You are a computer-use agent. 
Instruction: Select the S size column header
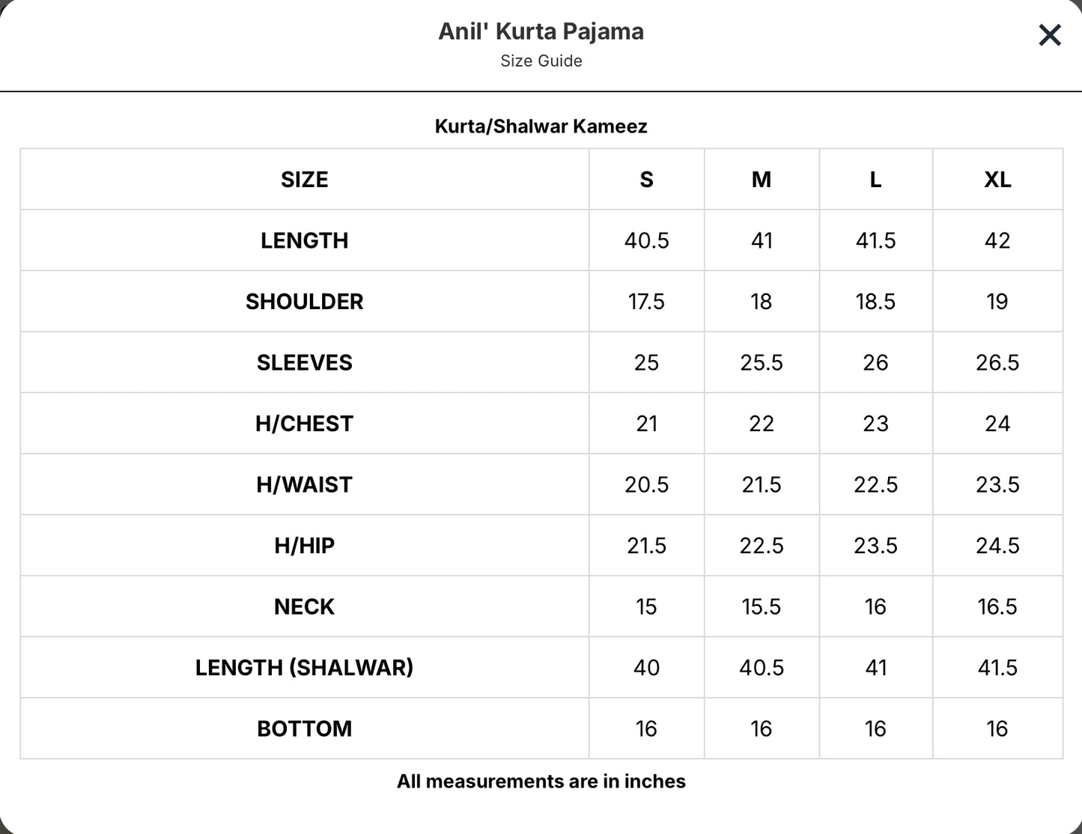pos(647,180)
